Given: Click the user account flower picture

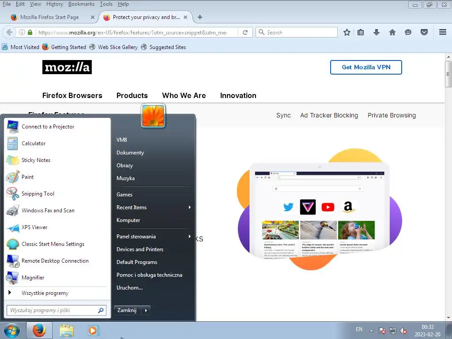Looking at the screenshot, I should tap(153, 116).
